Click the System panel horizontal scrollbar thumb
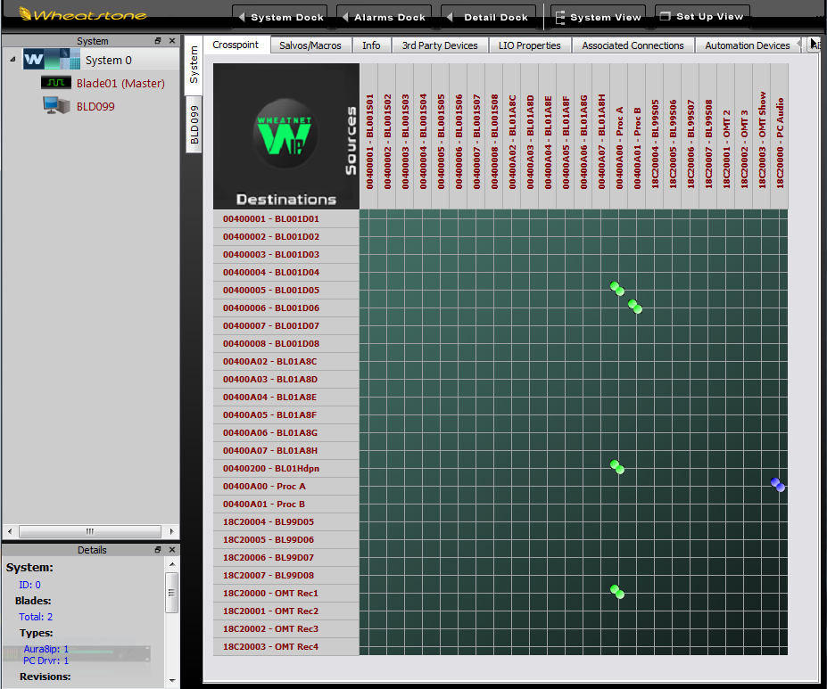This screenshot has height=689, width=827. (90, 531)
